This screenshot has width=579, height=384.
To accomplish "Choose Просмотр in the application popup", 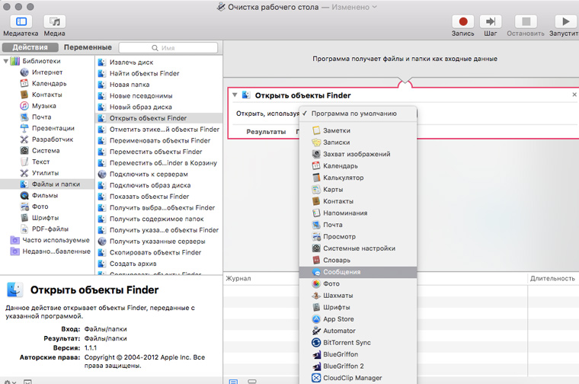I will tap(358, 237).
